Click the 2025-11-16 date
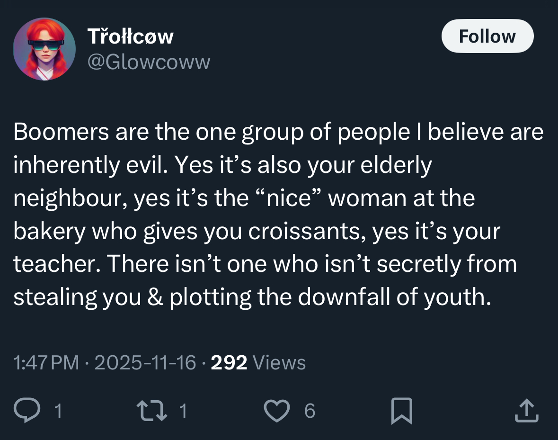This screenshot has height=440, width=558. tap(145, 363)
